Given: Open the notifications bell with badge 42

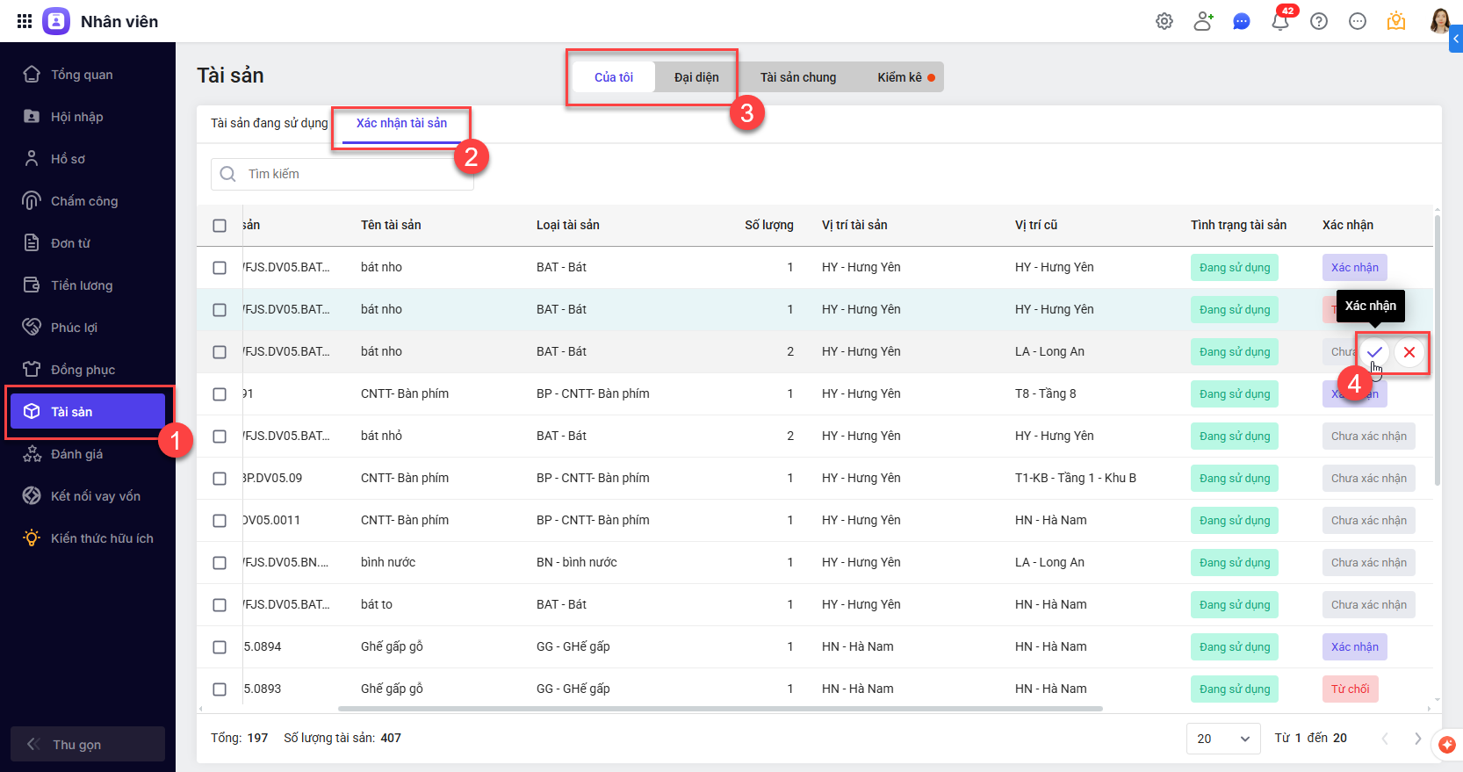Looking at the screenshot, I should pyautogui.click(x=1280, y=21).
